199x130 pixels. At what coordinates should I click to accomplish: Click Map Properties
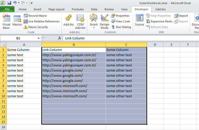pos(158,16)
